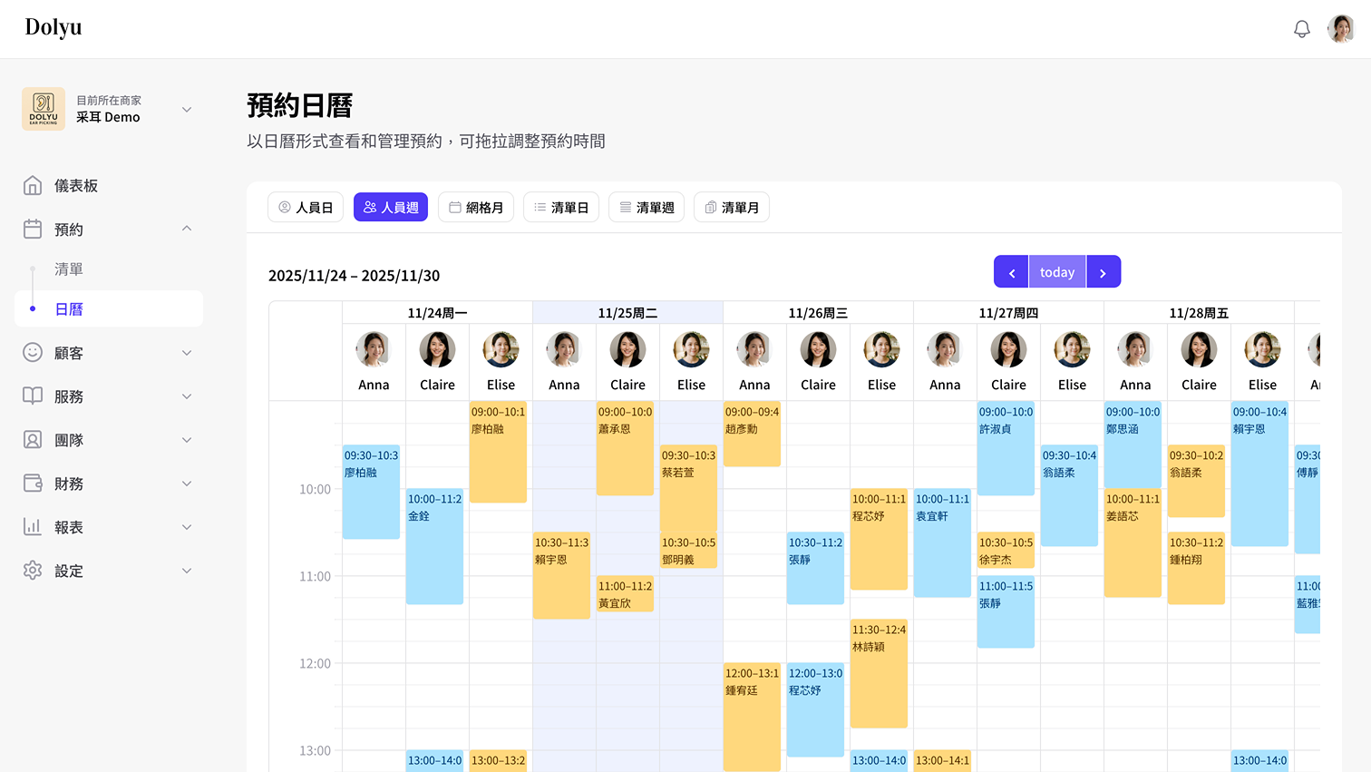
Task: Click the 設定 gear icon
Action: pyautogui.click(x=33, y=571)
